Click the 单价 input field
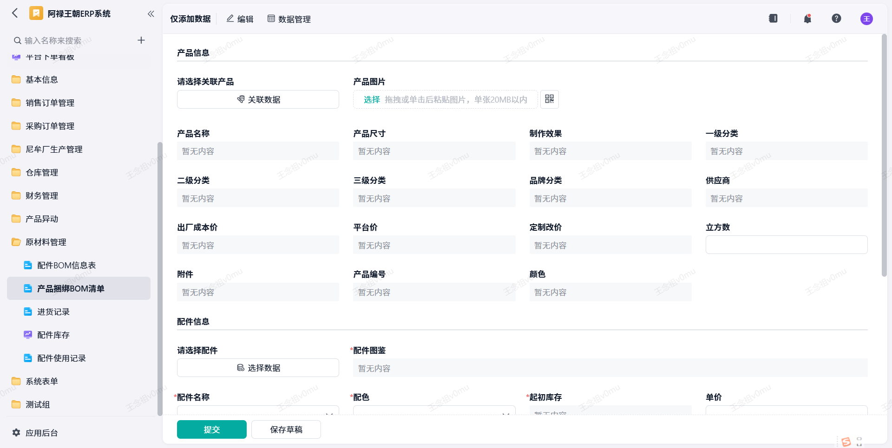Viewport: 892px width, 448px height. point(787,410)
